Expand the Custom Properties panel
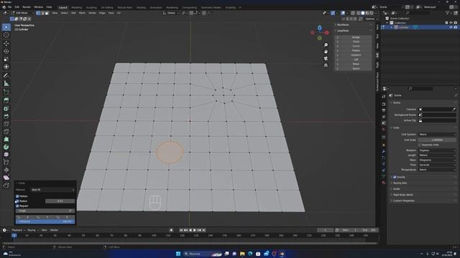Viewport: 460px width, 258px height. tap(403, 201)
